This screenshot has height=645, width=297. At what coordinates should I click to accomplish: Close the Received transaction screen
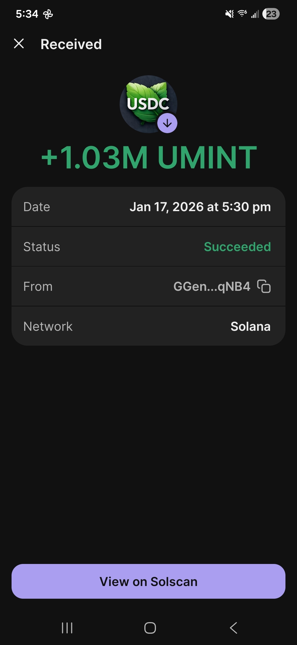[x=19, y=44]
